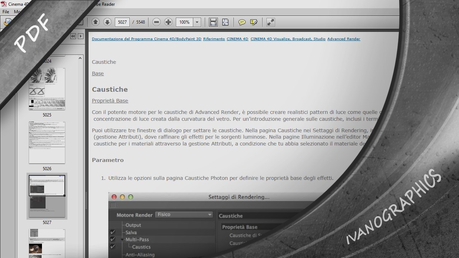Select the page 5026 thumbnail

tap(47, 143)
